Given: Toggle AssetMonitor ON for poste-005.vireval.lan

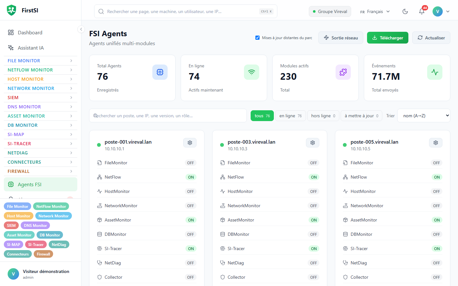Looking at the screenshot, I should 437,220.
